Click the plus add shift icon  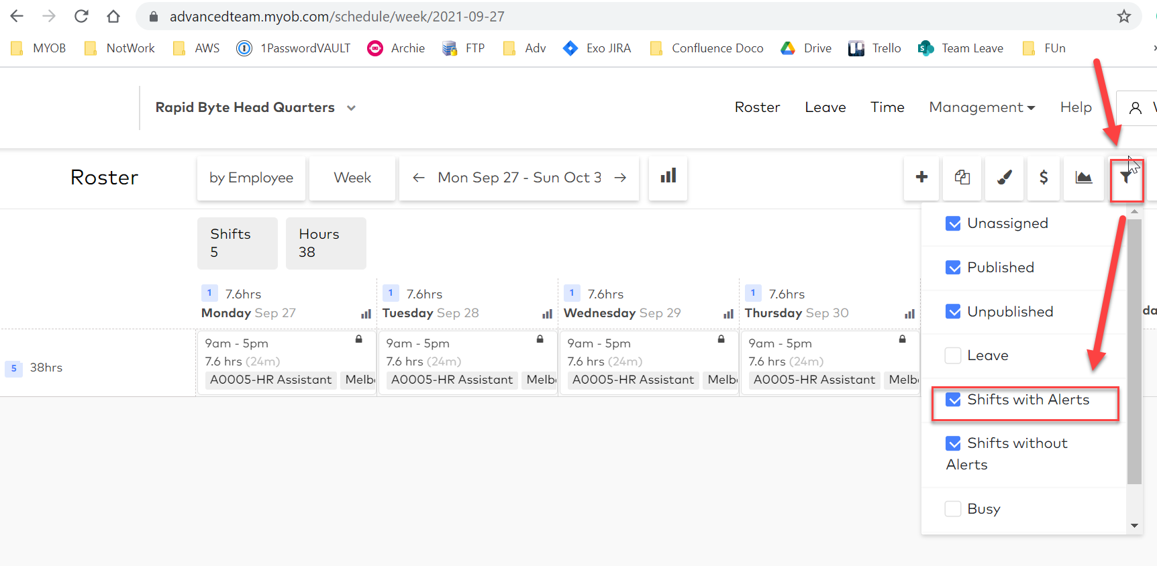point(921,177)
